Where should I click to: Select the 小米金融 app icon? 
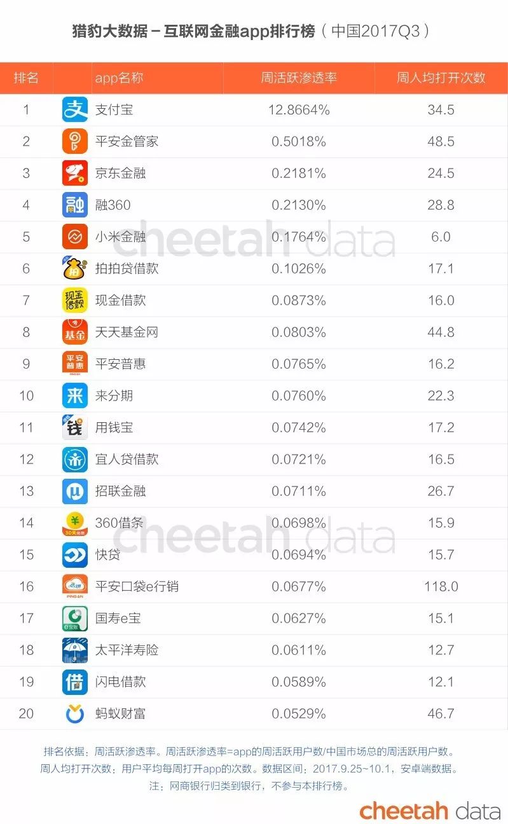pyautogui.click(x=75, y=237)
